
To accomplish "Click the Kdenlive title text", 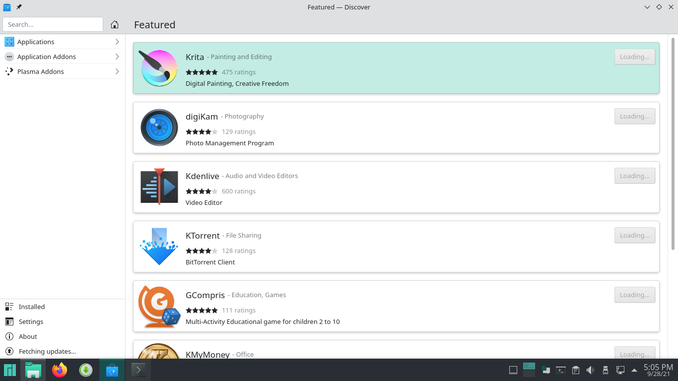I will [203, 176].
